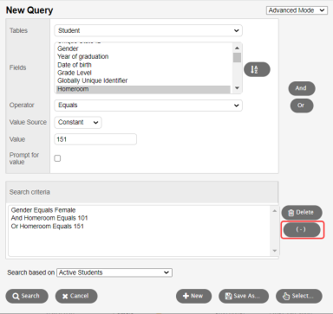The width and height of the screenshot is (333, 314).
Task: Open Search based on Active Students dropdown
Action: (x=114, y=272)
